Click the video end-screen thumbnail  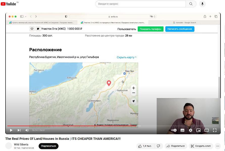[x=215, y=121]
